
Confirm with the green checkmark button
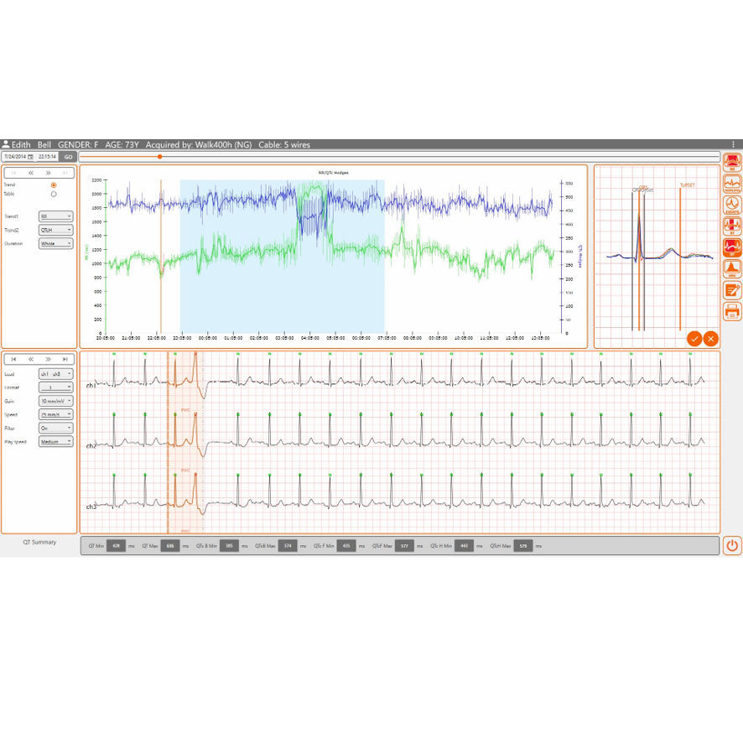[x=694, y=339]
